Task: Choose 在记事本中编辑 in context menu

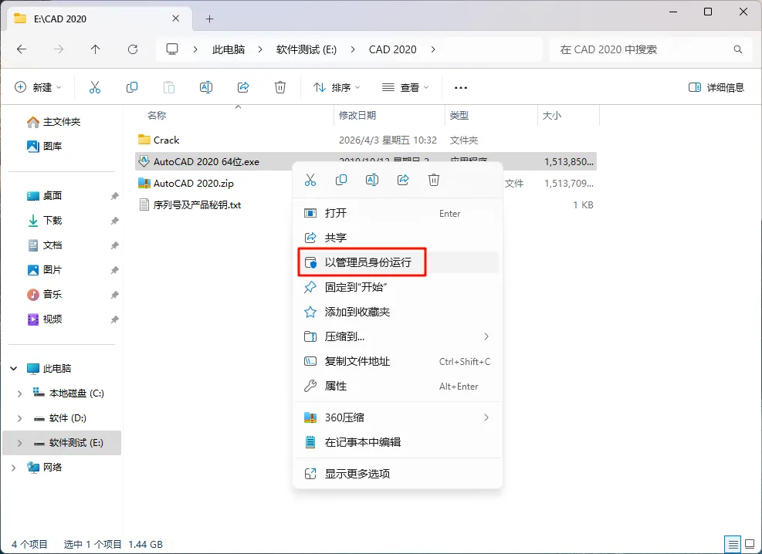Action: point(398,442)
